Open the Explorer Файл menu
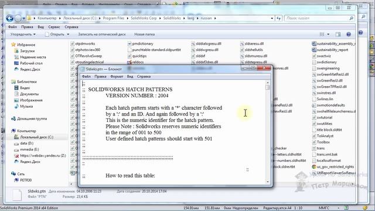Image resolution: width=375 pixels, height=211 pixels. (12, 27)
